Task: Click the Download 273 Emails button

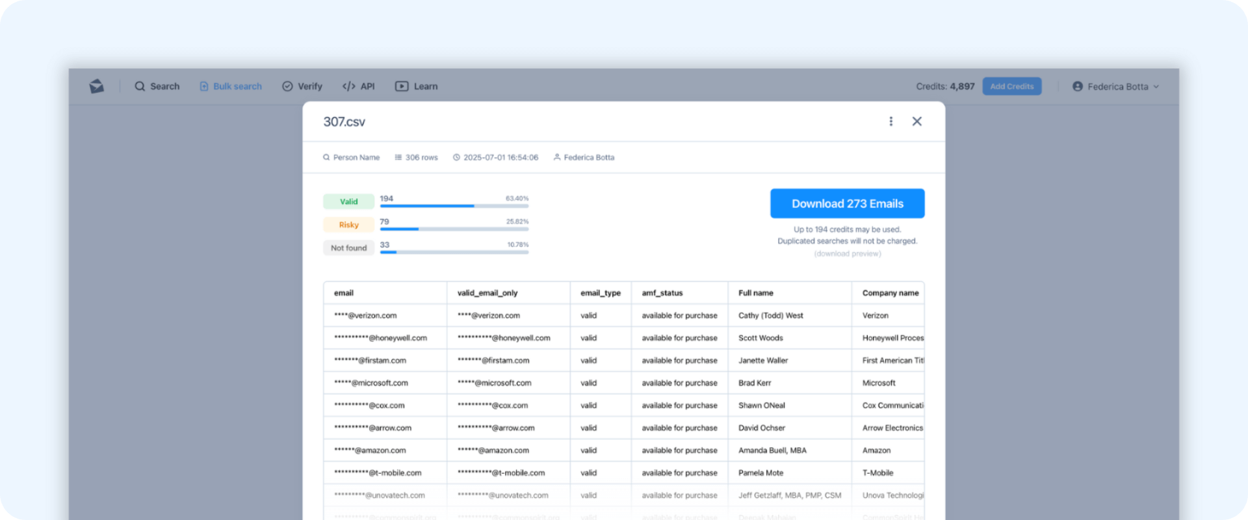Action: click(847, 203)
